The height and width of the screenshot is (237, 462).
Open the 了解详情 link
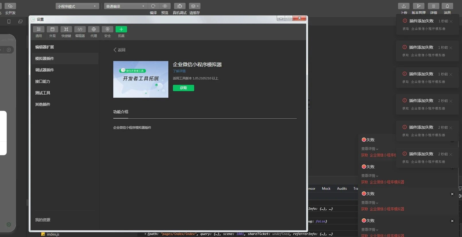pos(179,71)
